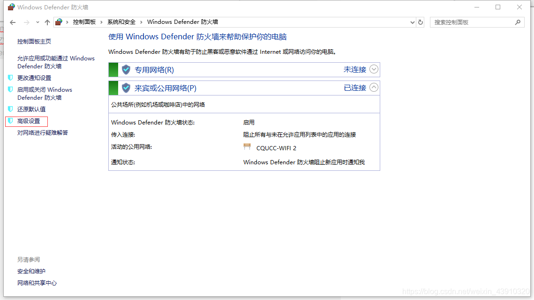Go back with the back arrow
The height and width of the screenshot is (300, 534).
[13, 22]
